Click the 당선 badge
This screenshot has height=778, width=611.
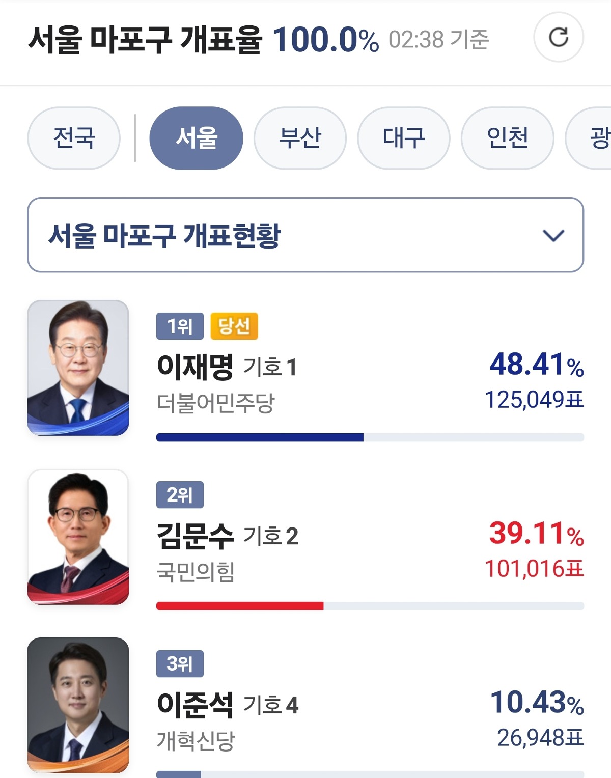234,326
